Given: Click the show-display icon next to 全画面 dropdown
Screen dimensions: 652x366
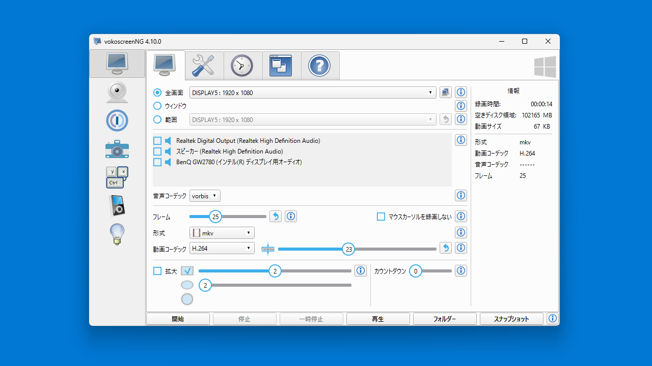Looking at the screenshot, I should point(446,93).
